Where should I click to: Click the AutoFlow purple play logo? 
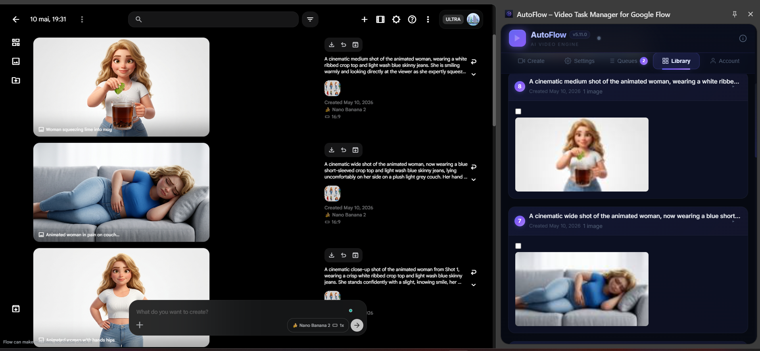pyautogui.click(x=517, y=38)
